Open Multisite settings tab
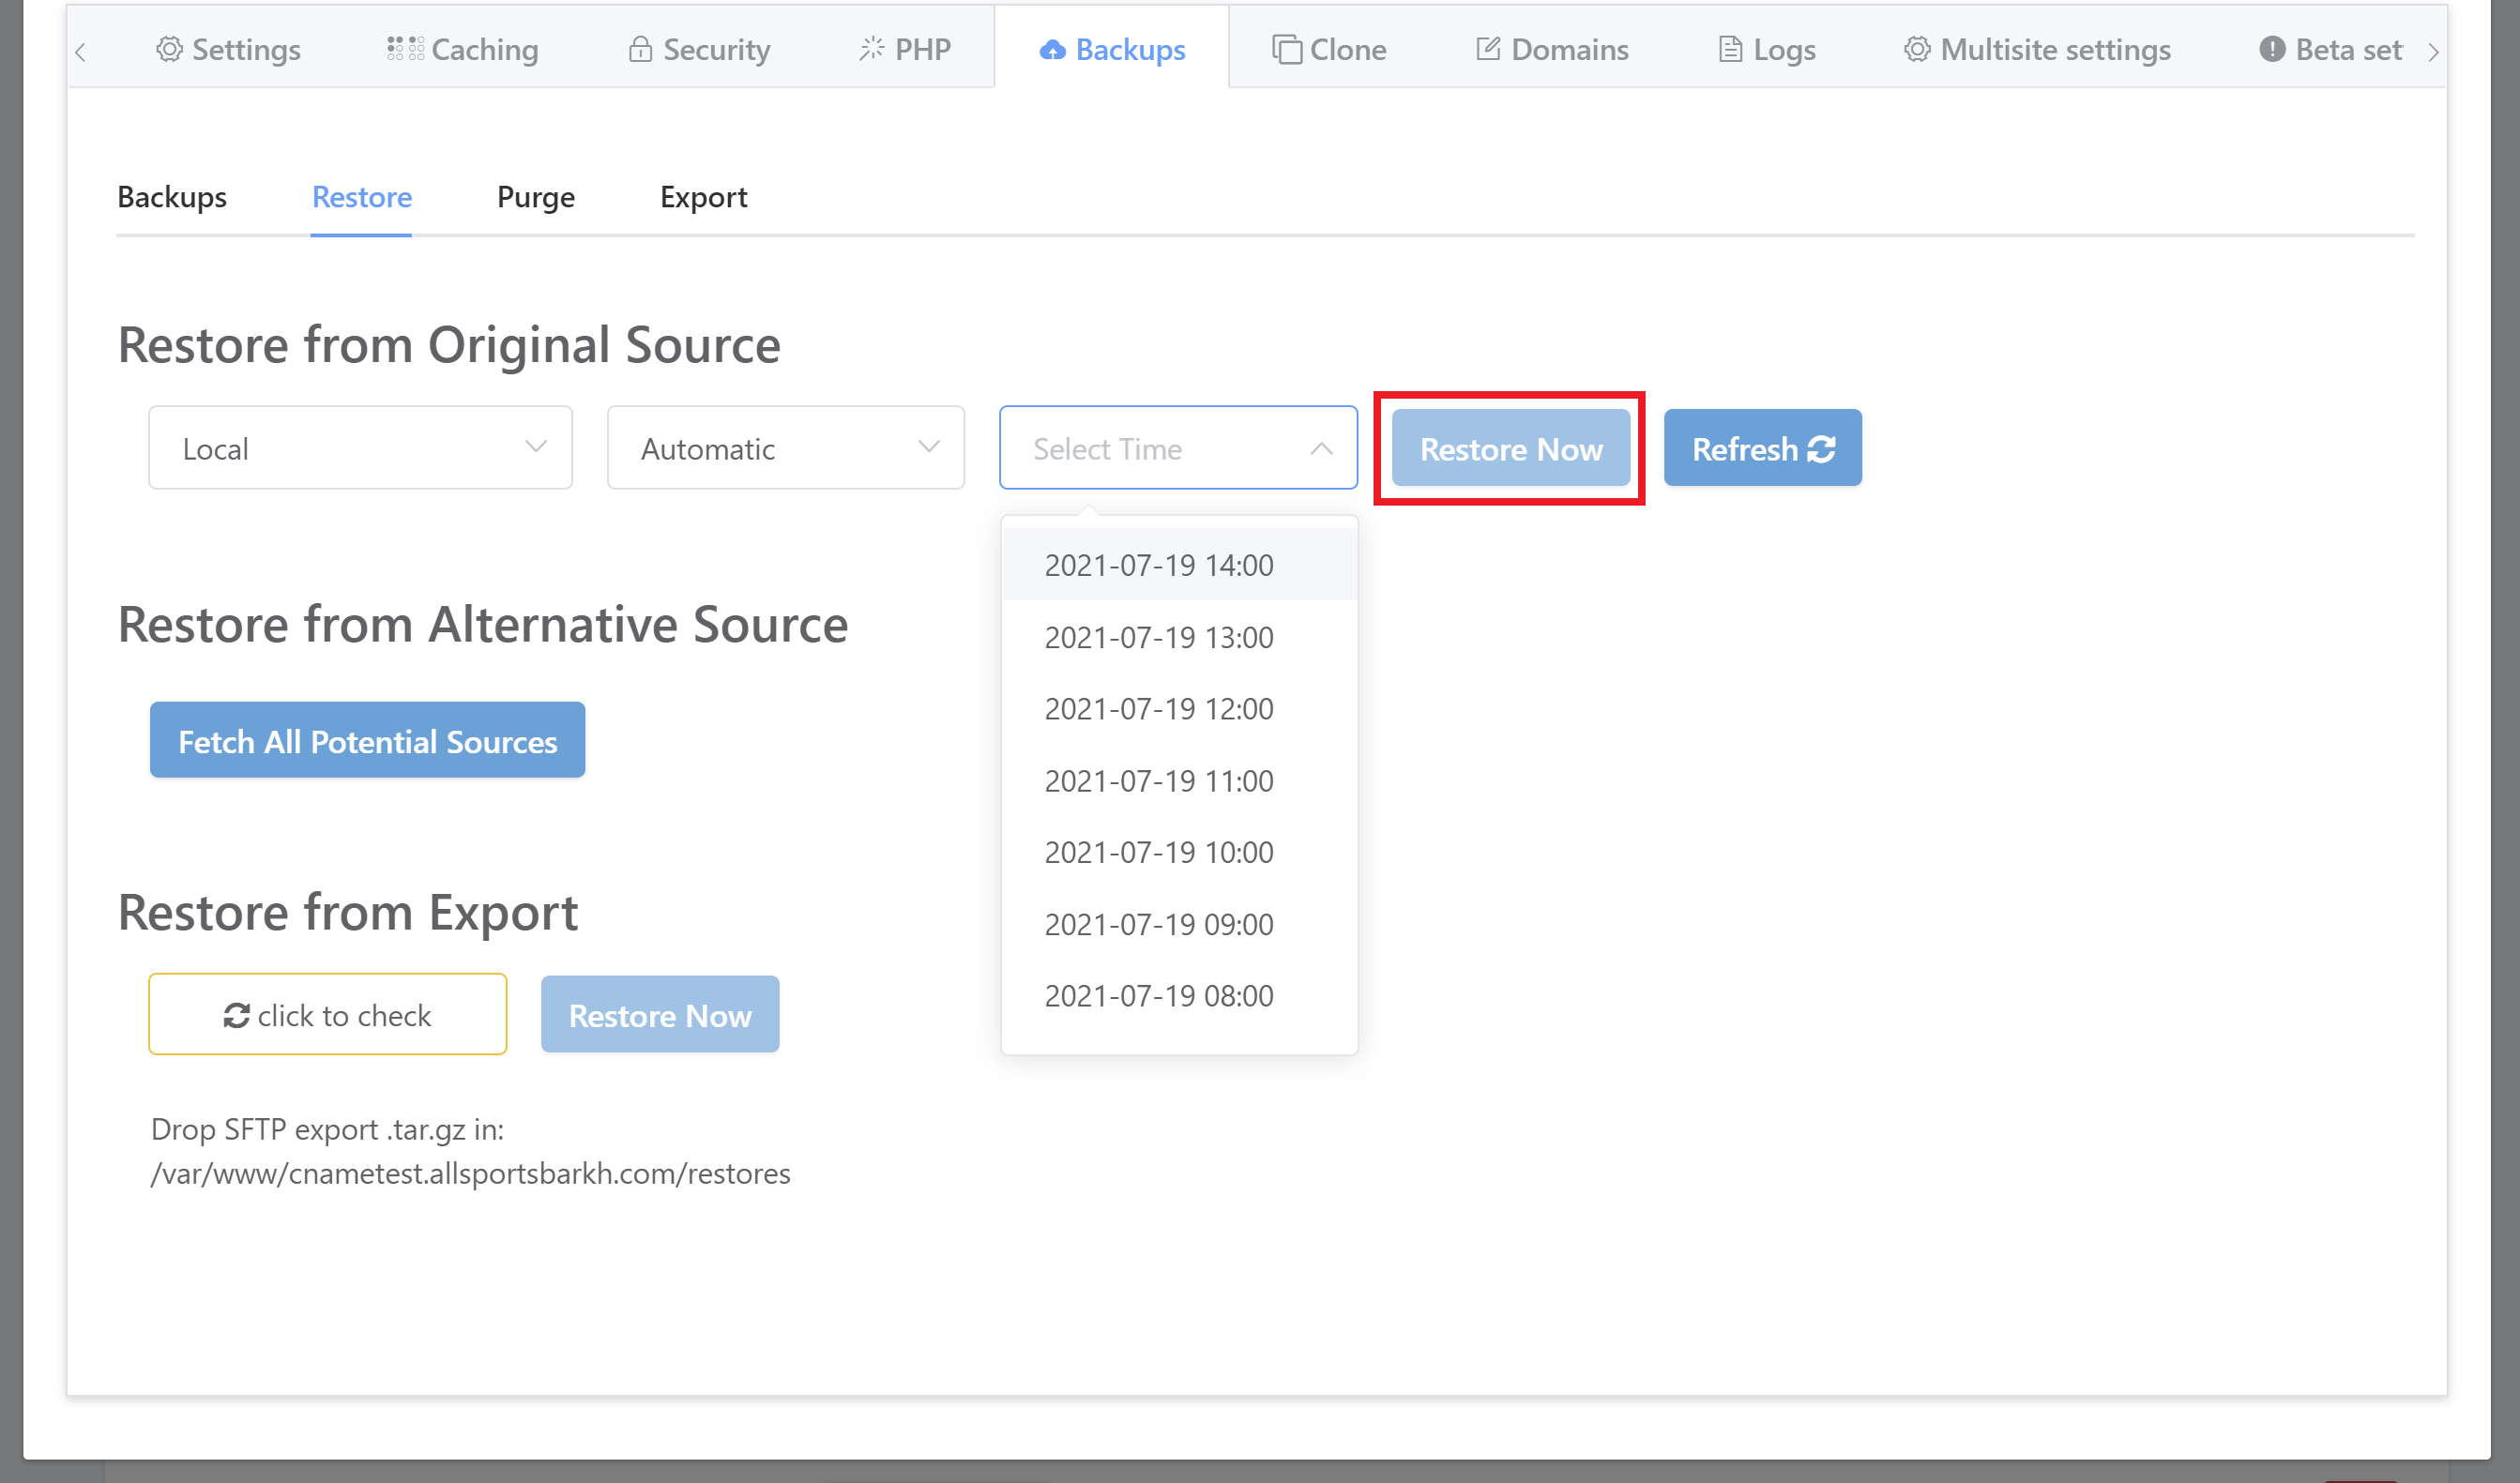The height and width of the screenshot is (1483, 2520). point(2037,49)
